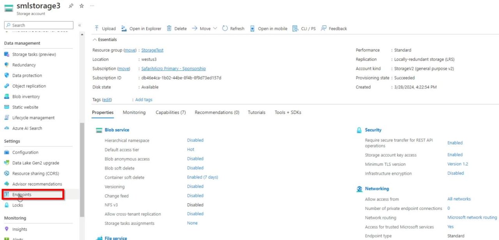The width and height of the screenshot is (499, 240).
Task: Open the more options ellipsis menu
Action: pyautogui.click(x=92, y=5)
